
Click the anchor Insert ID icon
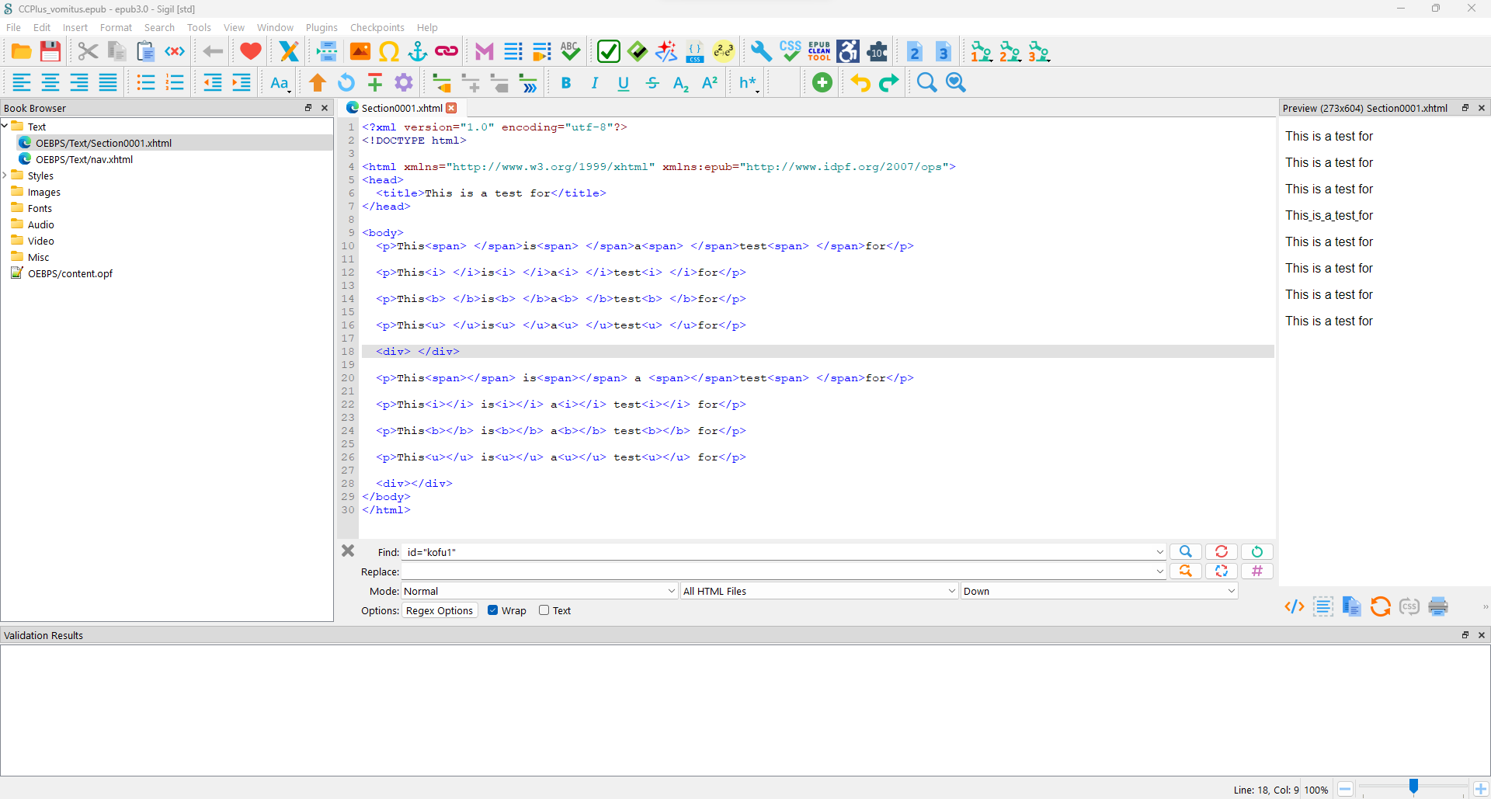click(x=418, y=52)
